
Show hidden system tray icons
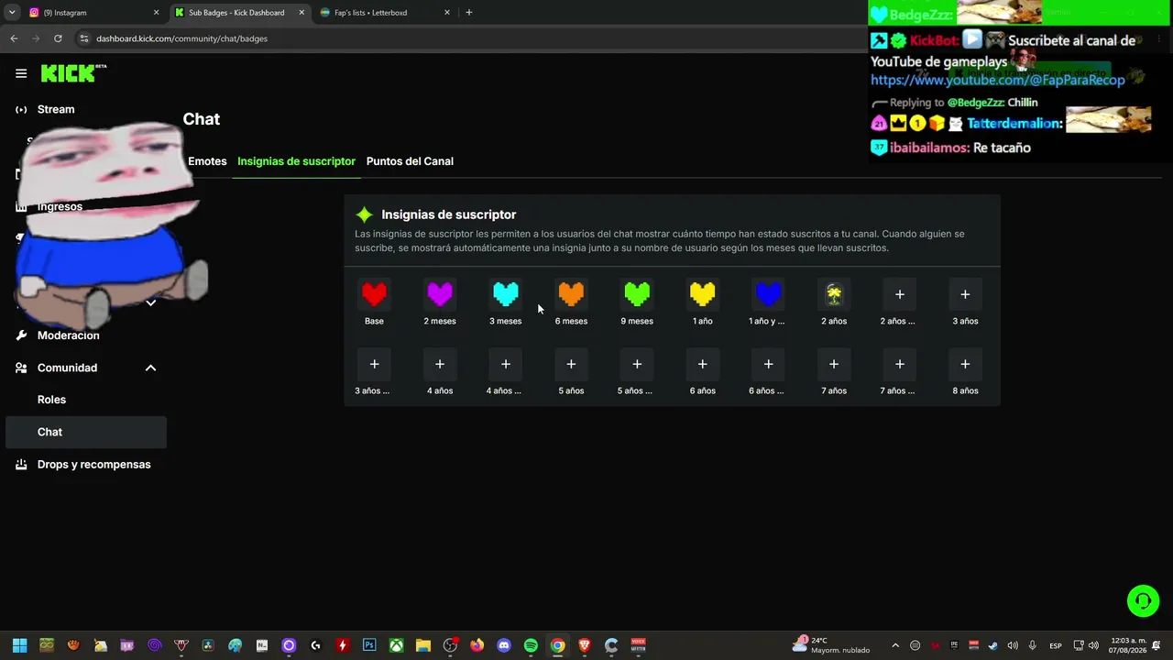(x=895, y=645)
